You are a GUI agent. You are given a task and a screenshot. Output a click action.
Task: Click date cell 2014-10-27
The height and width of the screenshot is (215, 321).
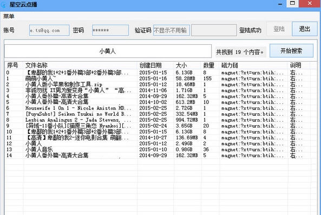pyautogui.click(x=153, y=138)
